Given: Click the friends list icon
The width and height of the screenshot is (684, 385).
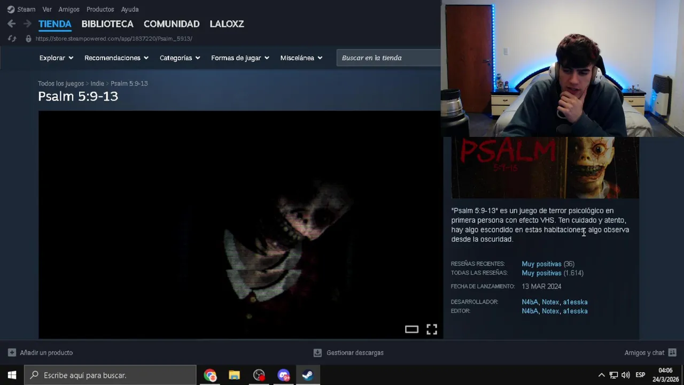Looking at the screenshot, I should [672, 352].
